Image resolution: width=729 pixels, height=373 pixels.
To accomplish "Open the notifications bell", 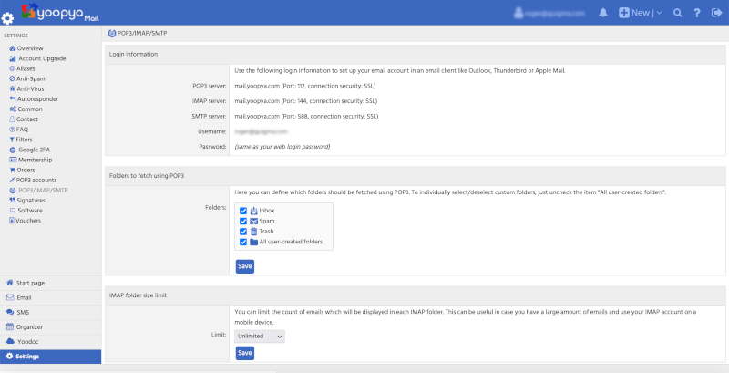I will pos(603,13).
